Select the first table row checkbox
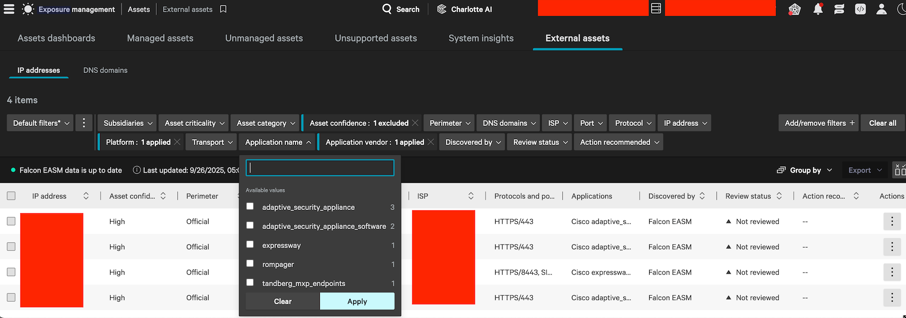 [11, 221]
